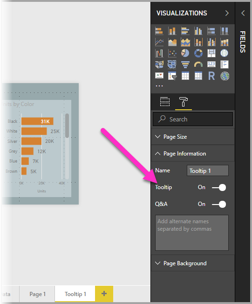The width and height of the screenshot is (252, 304).
Task: Click the Silver bar in the chart
Action: 31,141
